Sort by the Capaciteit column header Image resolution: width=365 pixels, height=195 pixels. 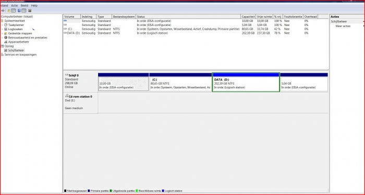pyautogui.click(x=248, y=17)
